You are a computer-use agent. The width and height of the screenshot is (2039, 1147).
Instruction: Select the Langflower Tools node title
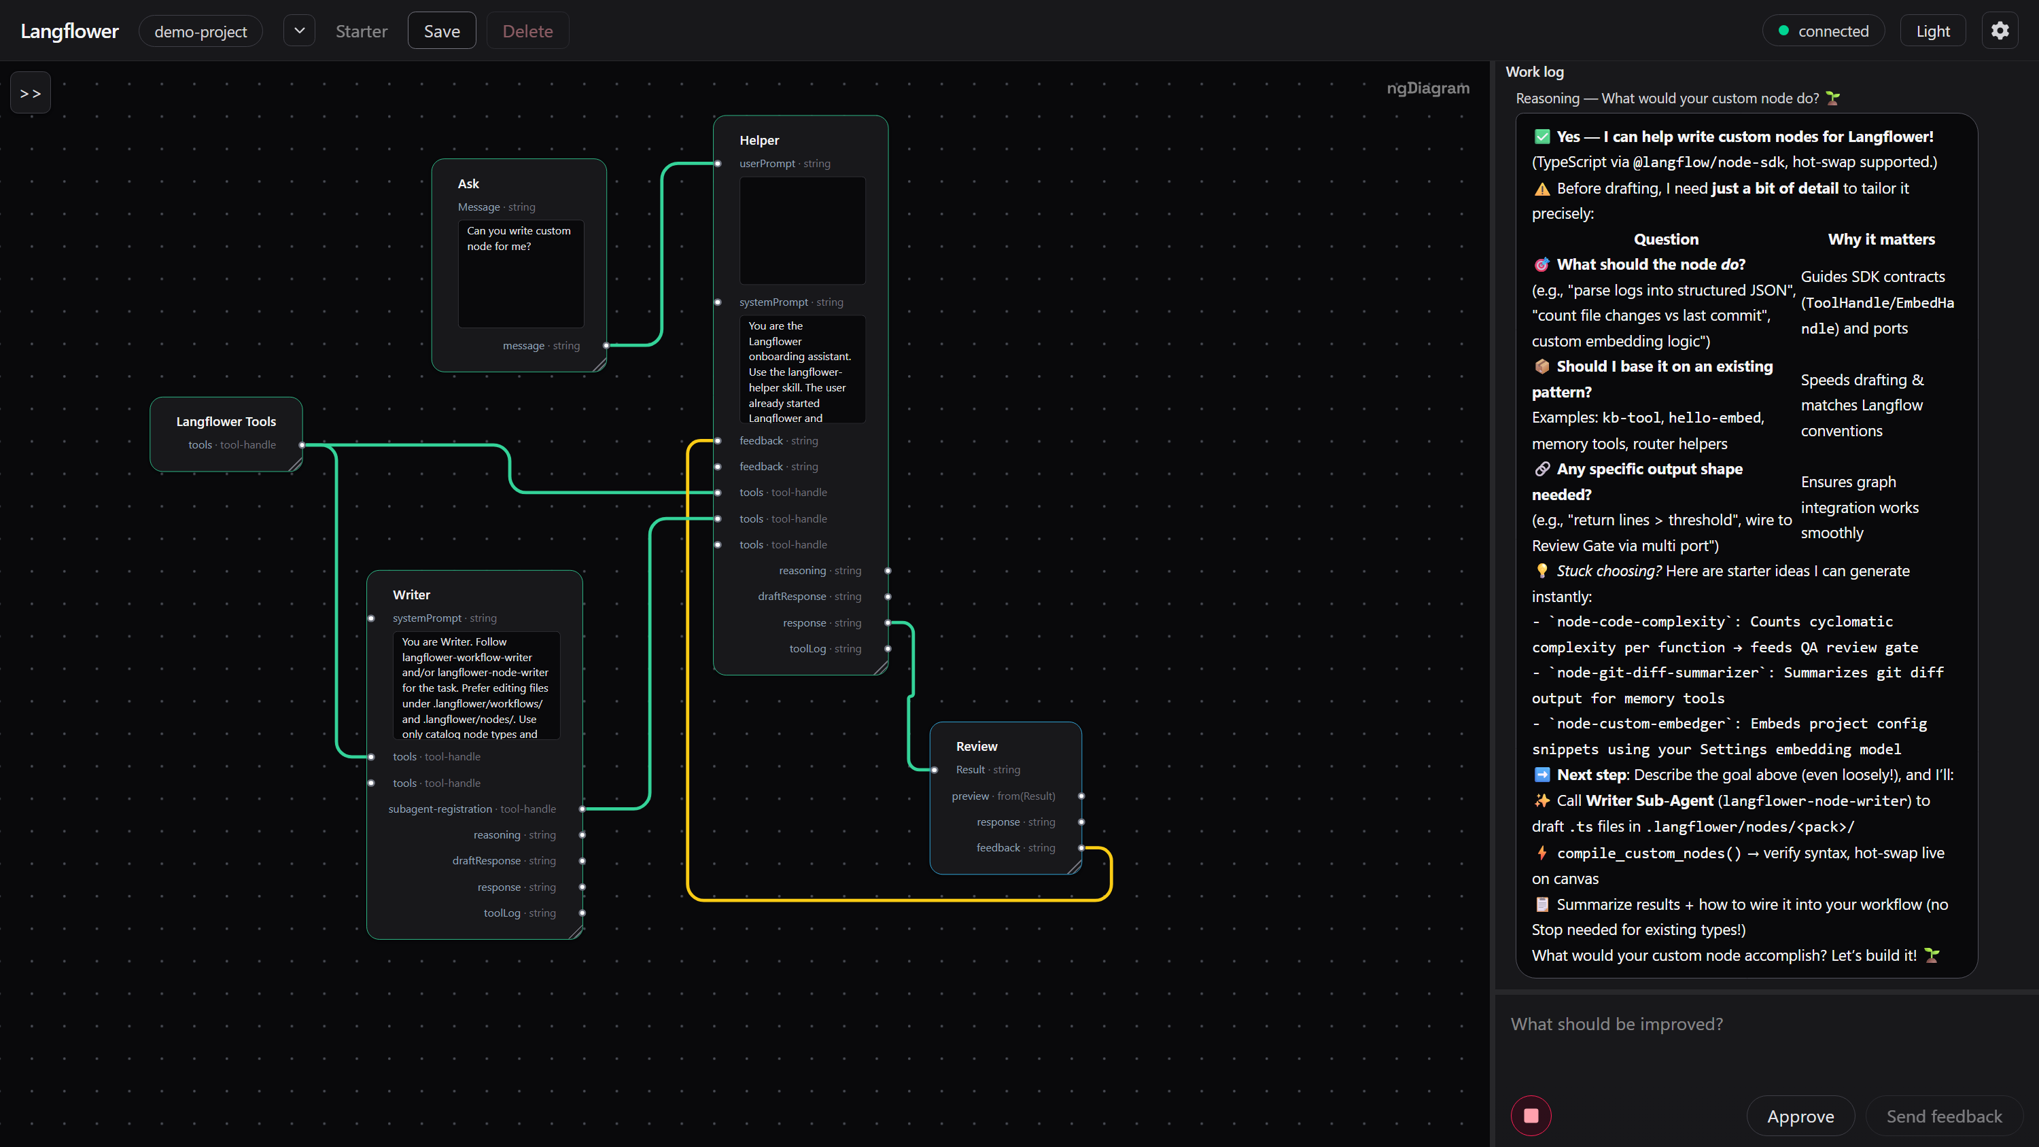226,421
